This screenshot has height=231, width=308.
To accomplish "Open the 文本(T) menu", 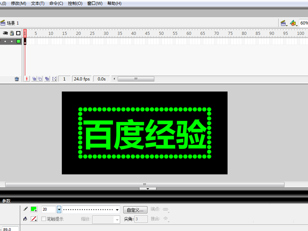I will [x=38, y=3].
